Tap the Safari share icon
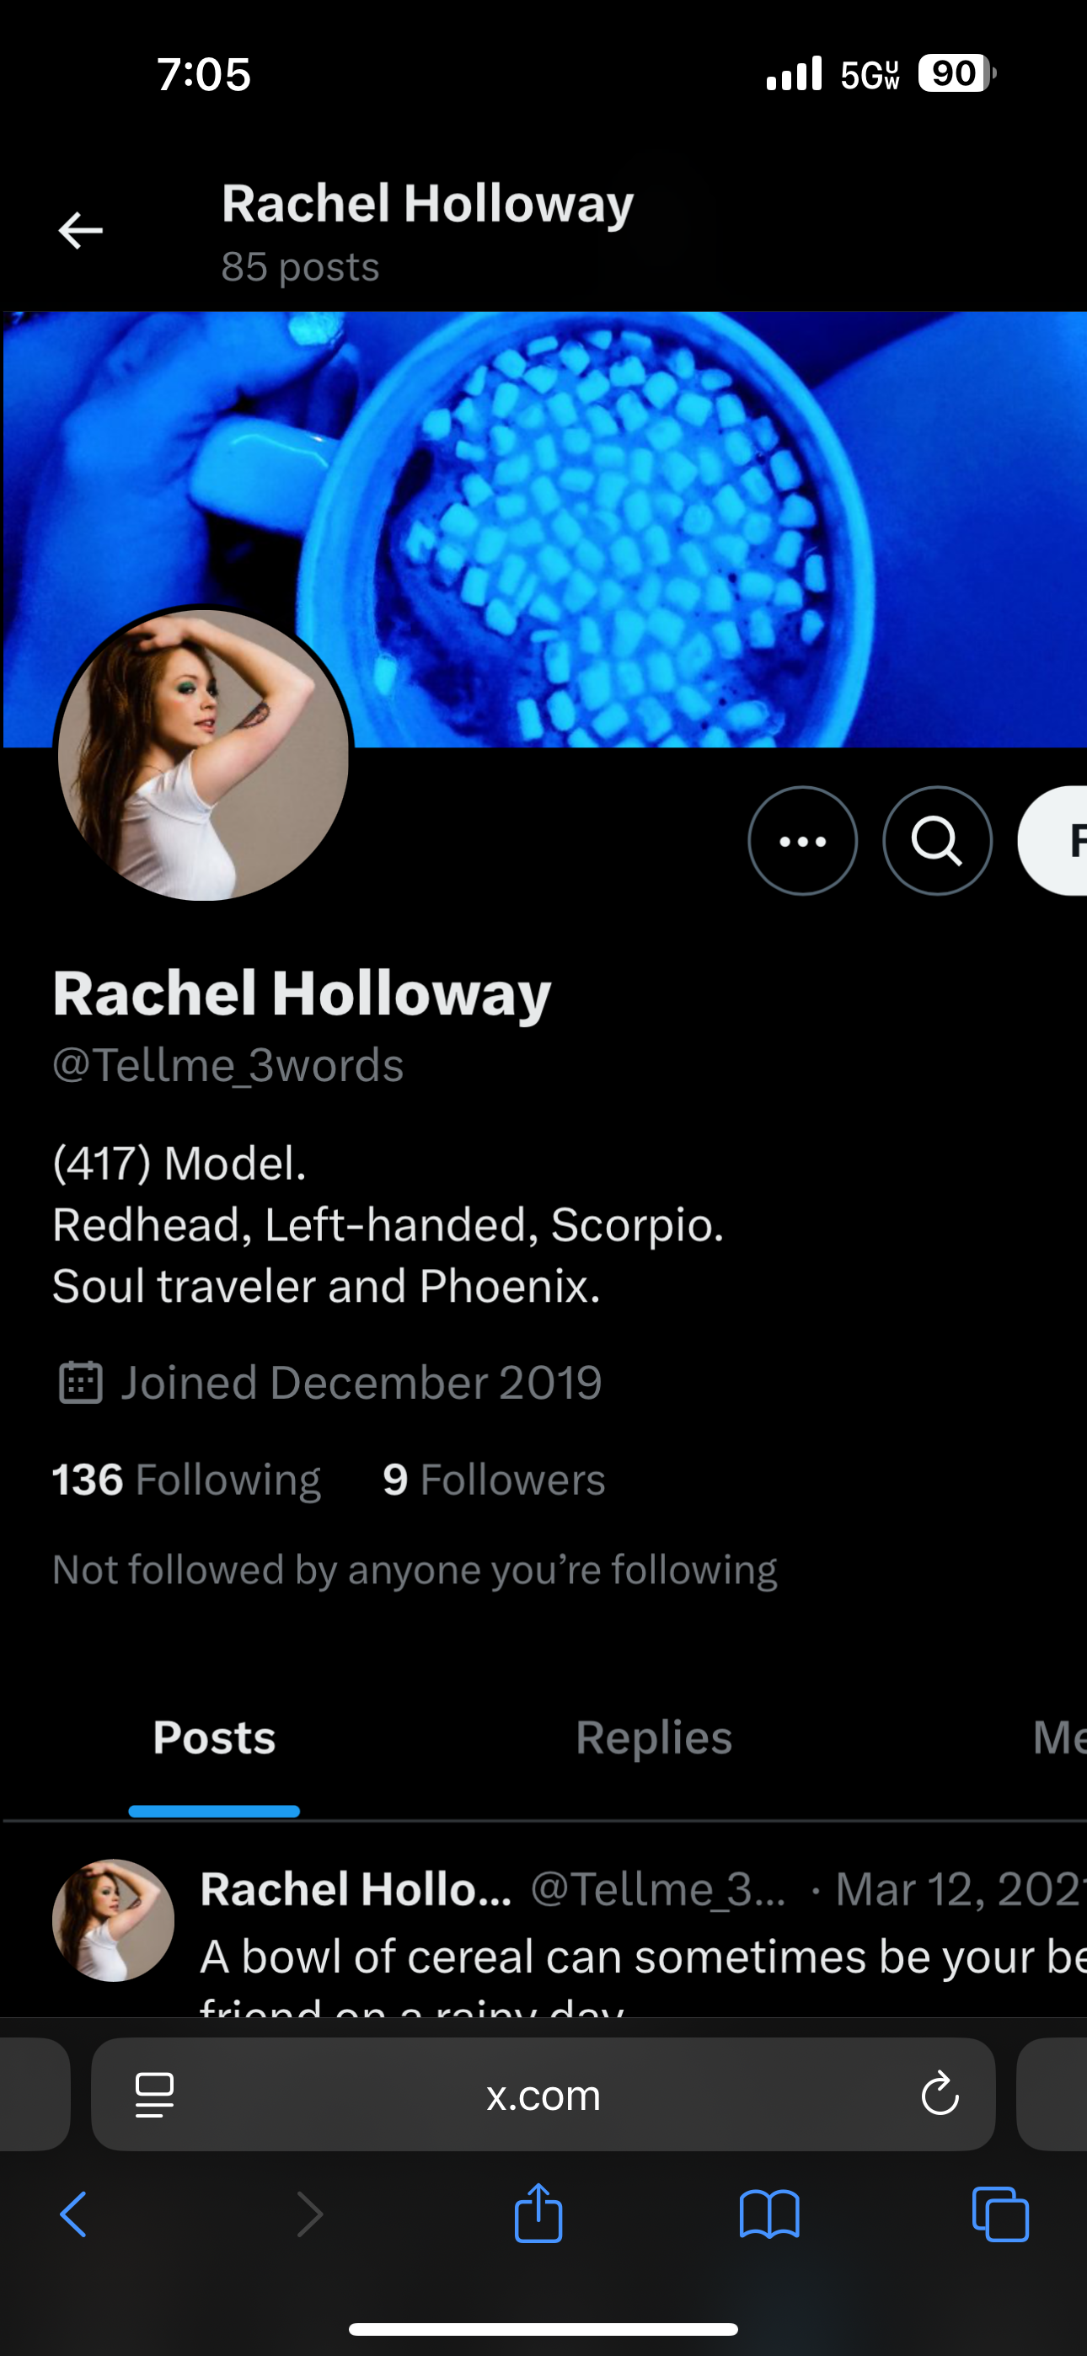Viewport: 1087px width, 2356px height. pyautogui.click(x=538, y=2213)
